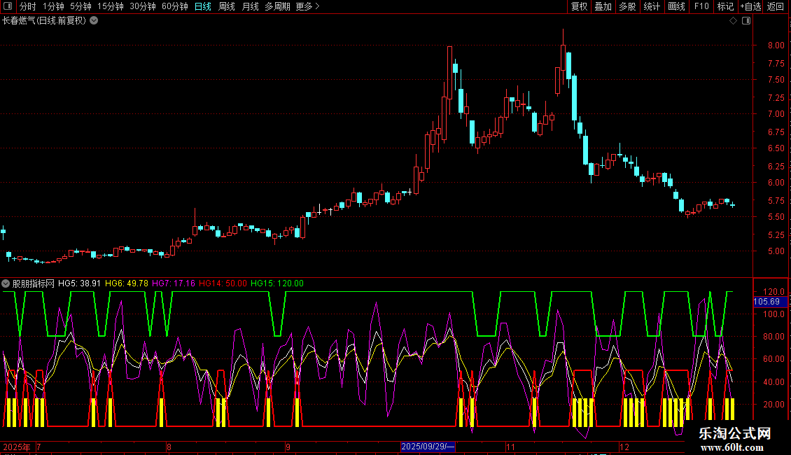Switch to 分时 intraday chart
The width and height of the screenshot is (791, 455).
coord(27,6)
